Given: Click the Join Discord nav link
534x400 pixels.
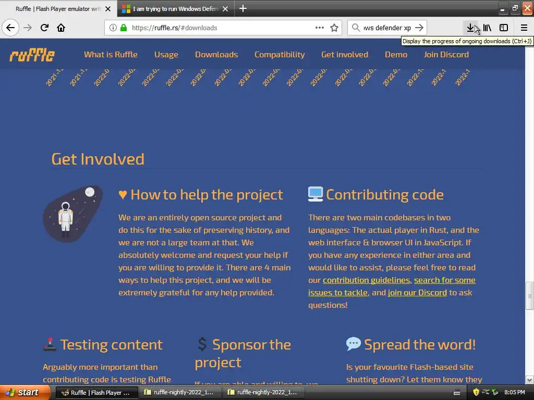Looking at the screenshot, I should (446, 54).
